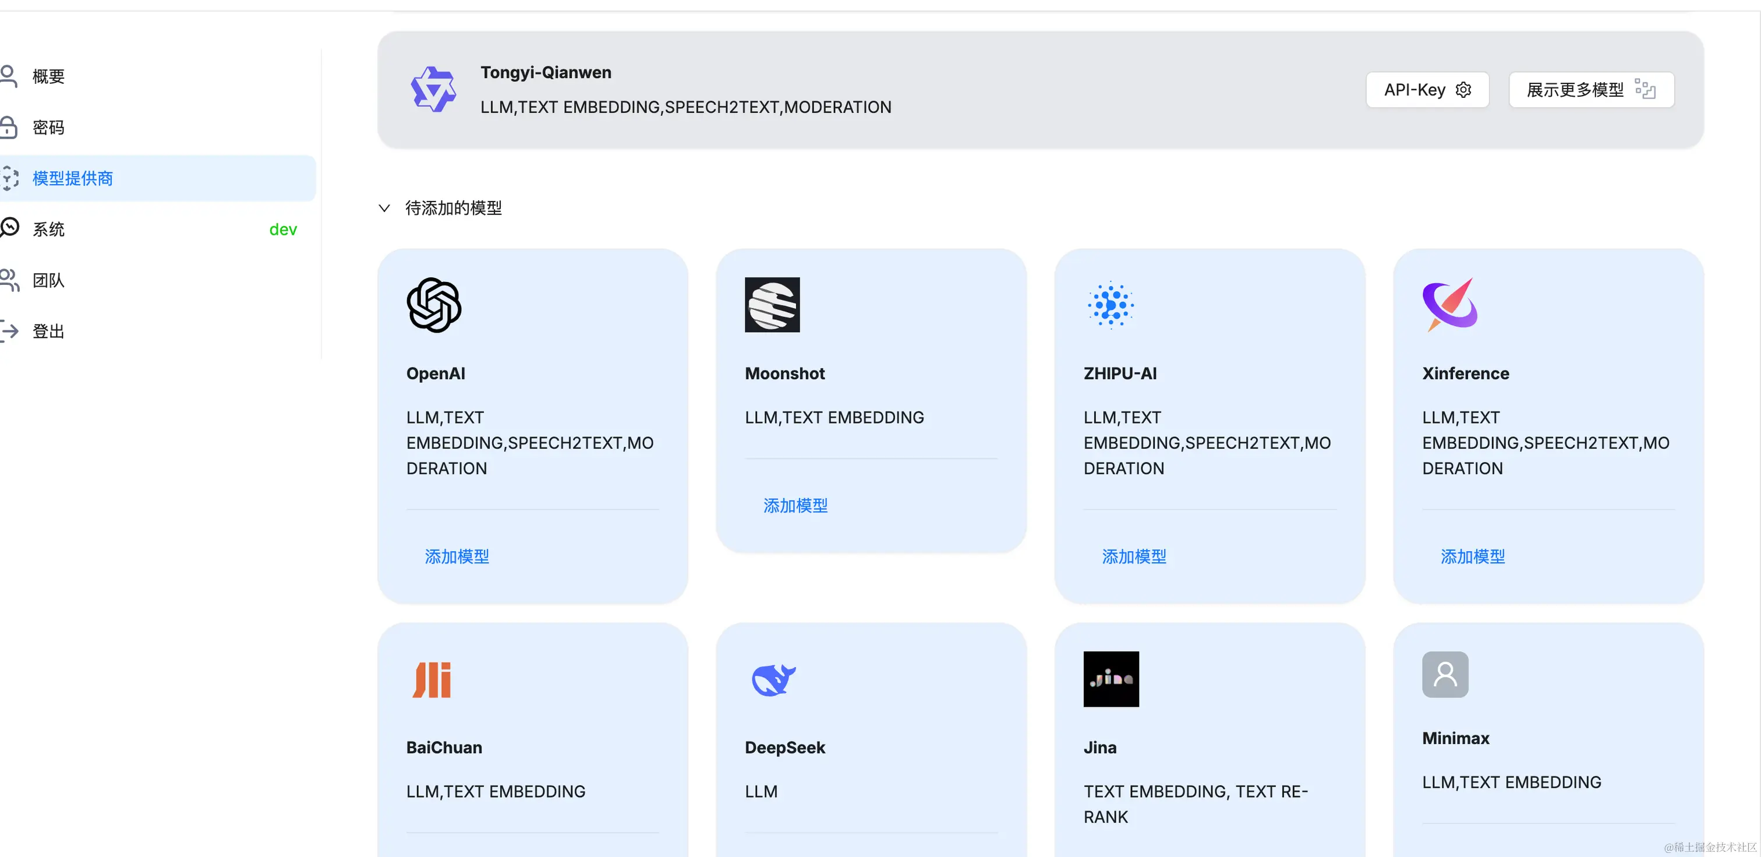Open the API-Key settings button
This screenshot has height=857, width=1761.
click(x=1427, y=90)
